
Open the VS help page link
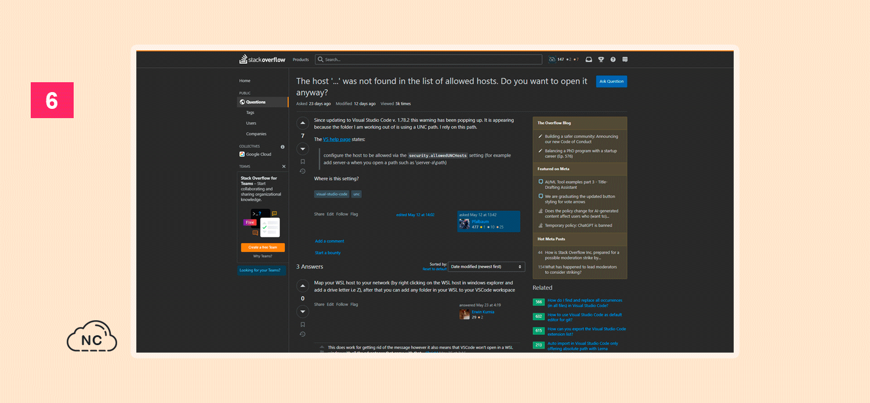click(336, 140)
